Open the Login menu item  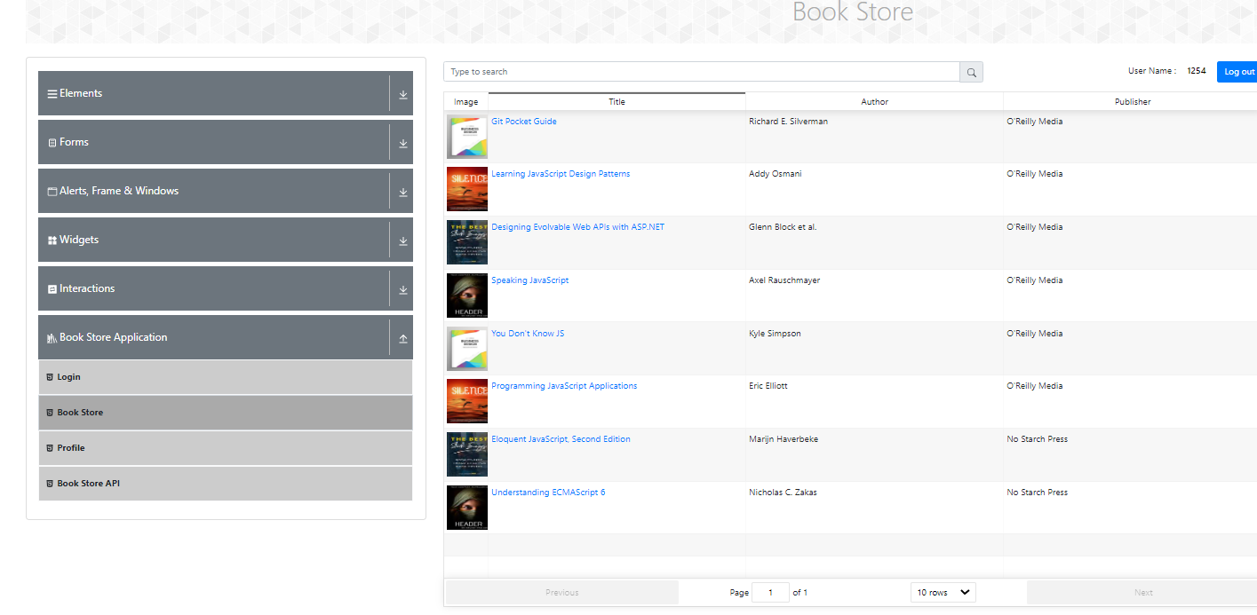226,377
